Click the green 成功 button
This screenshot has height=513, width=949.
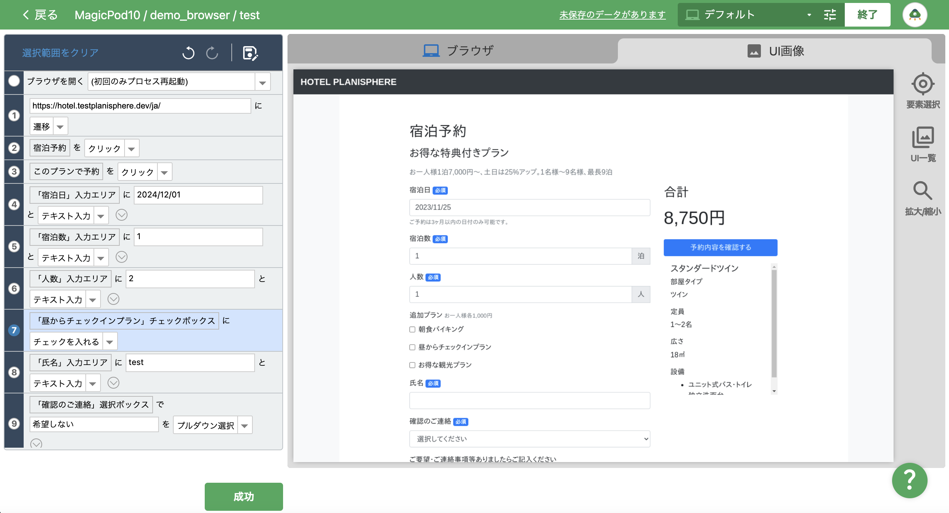tap(244, 496)
